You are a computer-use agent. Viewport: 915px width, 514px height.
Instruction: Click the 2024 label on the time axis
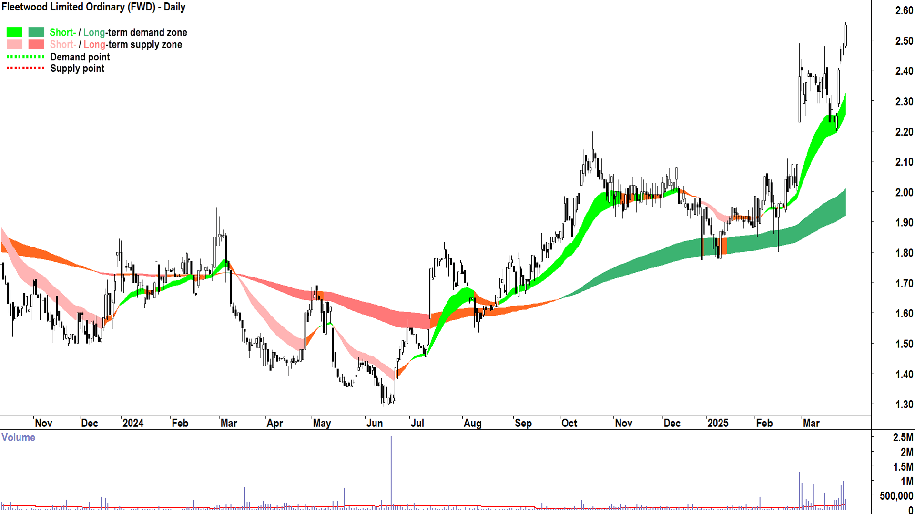pos(132,423)
